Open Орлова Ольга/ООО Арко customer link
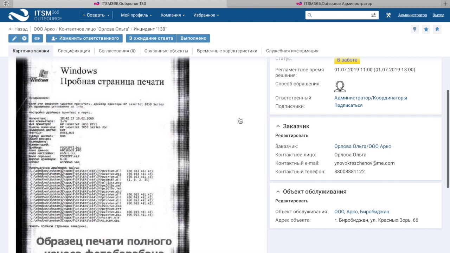This screenshot has width=450, height=253. pos(362,147)
